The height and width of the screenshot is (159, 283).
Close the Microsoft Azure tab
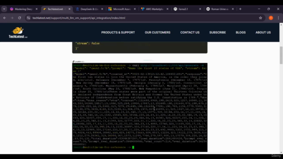(135, 9)
